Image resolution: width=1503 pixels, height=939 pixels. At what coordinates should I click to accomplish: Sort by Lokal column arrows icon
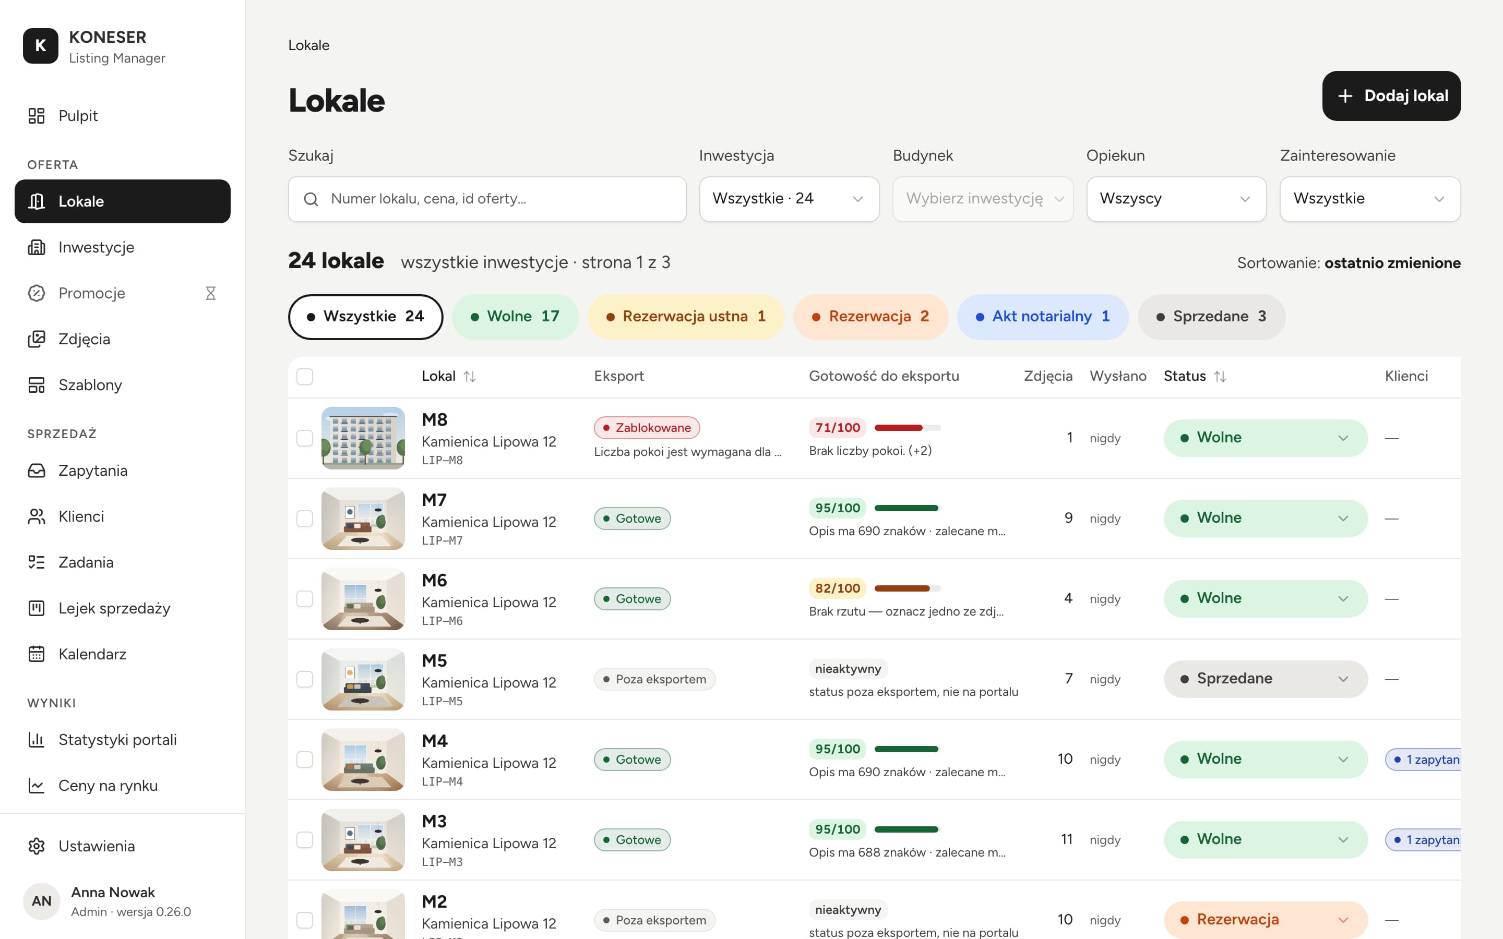click(470, 376)
